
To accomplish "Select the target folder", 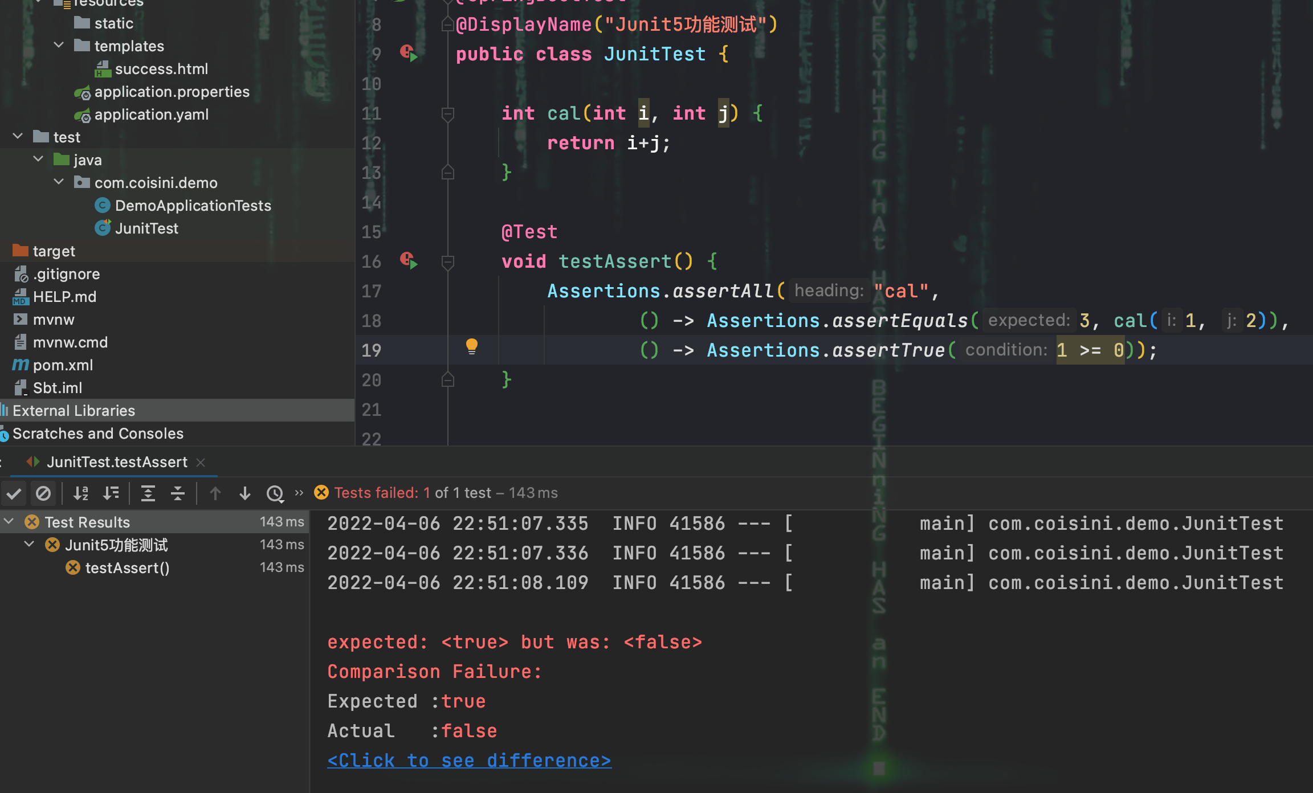I will point(54,251).
